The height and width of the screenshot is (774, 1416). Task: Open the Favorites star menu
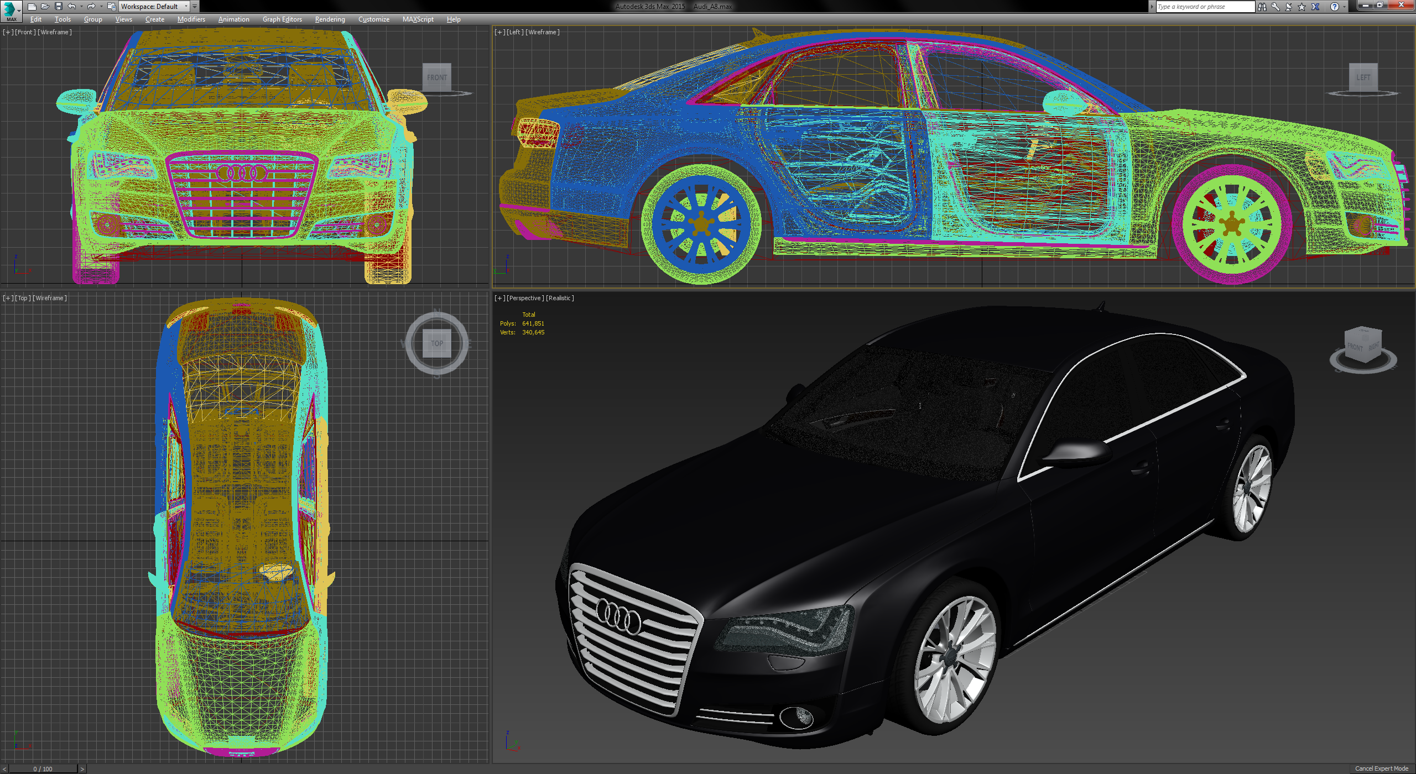pos(1301,7)
